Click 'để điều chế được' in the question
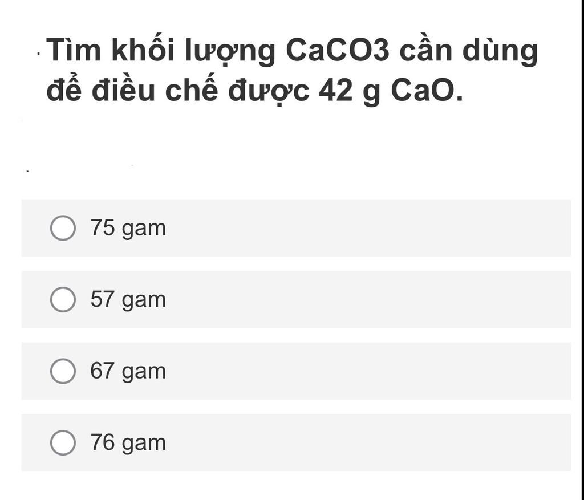584x500 pixels. click(x=178, y=90)
